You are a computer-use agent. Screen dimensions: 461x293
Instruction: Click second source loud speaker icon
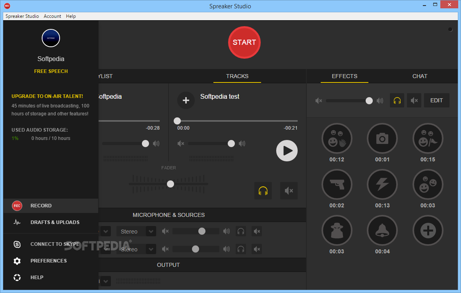coord(227,249)
